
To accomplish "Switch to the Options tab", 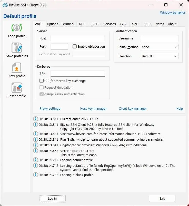I will pyautogui.click(x=53, y=24).
